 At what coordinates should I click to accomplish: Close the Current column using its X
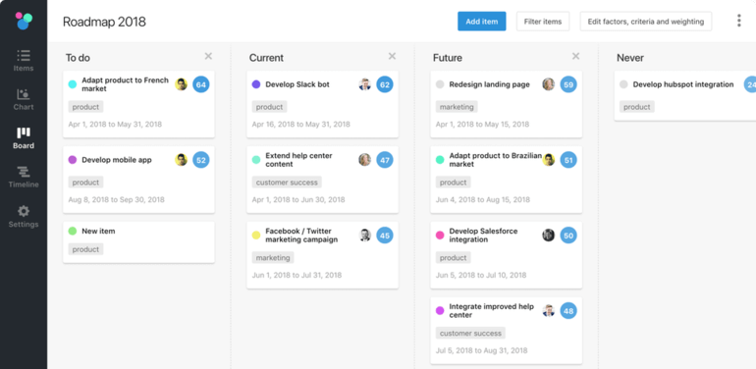point(392,56)
